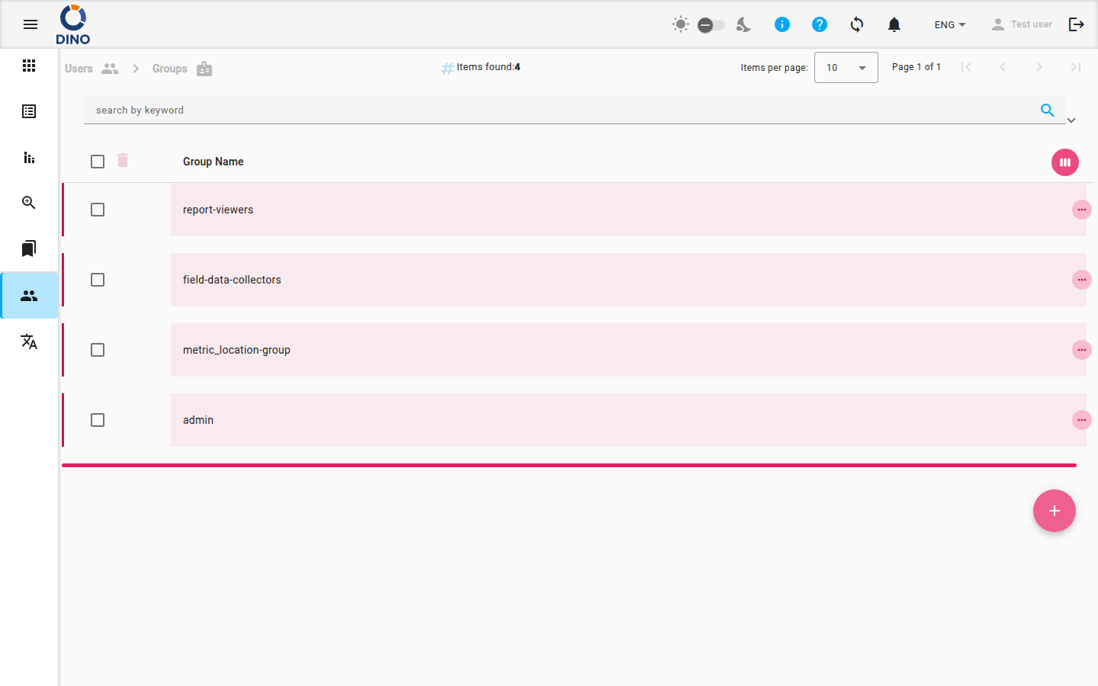Screen dimensions: 1098x686
Task: Open more options for admin
Action: [1082, 420]
